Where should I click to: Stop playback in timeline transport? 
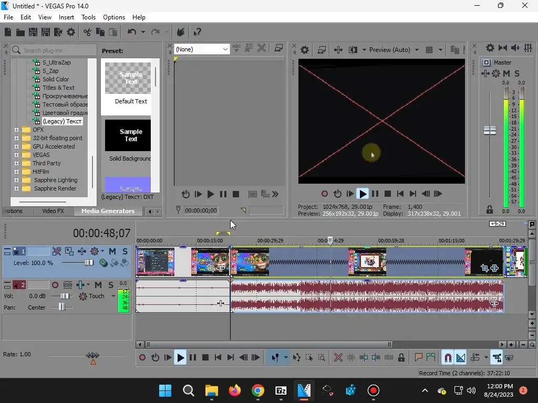(205, 358)
